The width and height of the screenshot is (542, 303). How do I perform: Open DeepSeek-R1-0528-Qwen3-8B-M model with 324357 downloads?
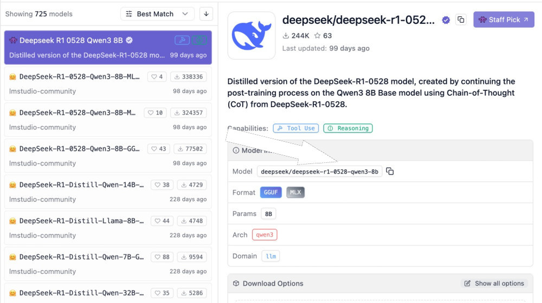point(108,120)
